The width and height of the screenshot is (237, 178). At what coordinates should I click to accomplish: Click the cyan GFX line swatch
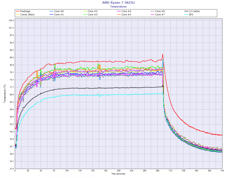(187, 15)
